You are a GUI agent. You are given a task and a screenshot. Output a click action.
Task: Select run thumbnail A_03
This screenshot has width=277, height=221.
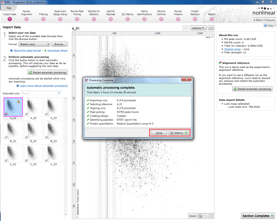53,107
